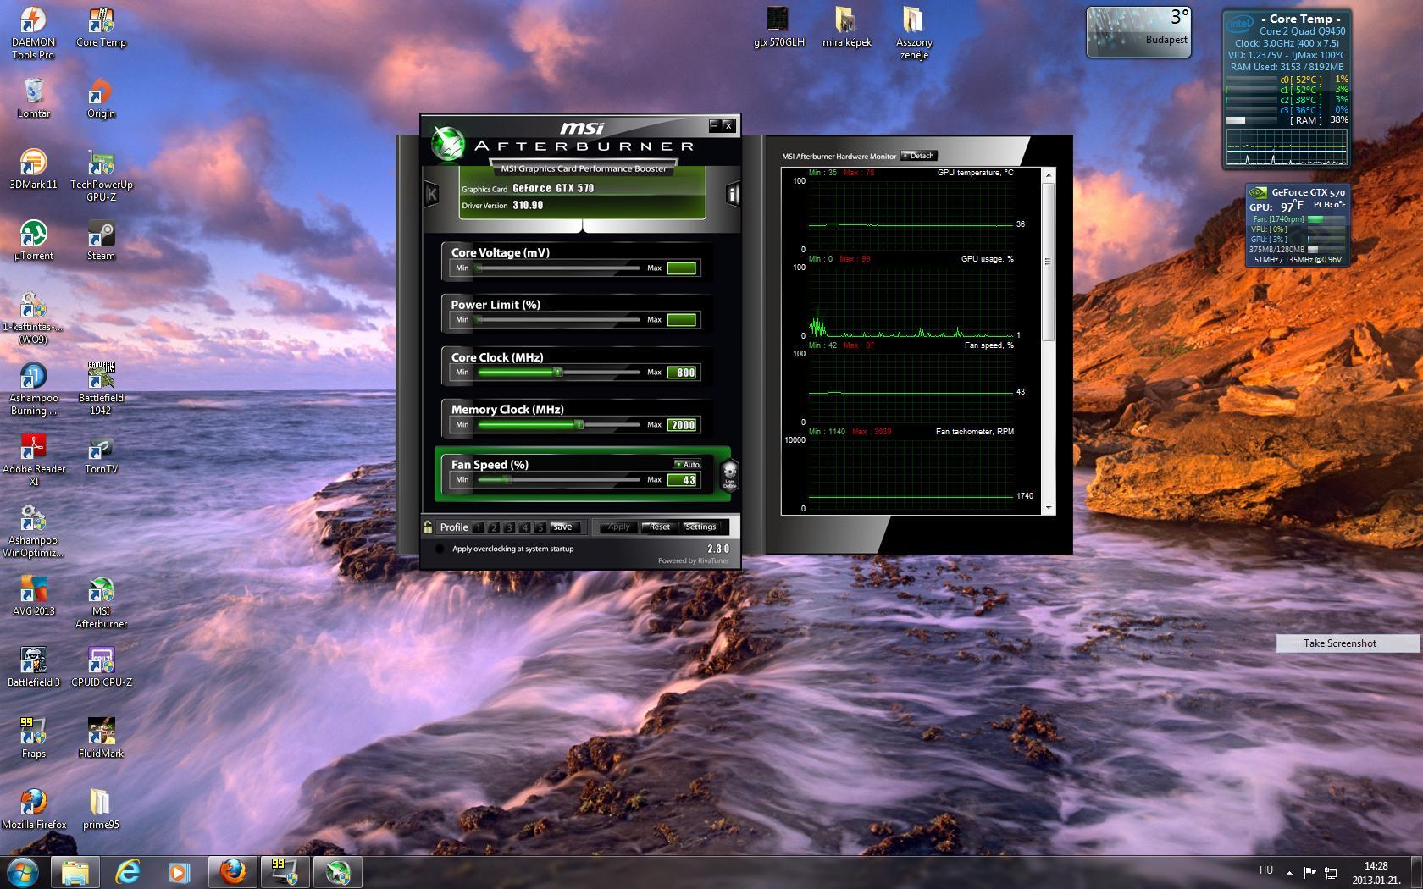1423x889 pixels.
Task: Open the Lomtar recycle bin icon
Action: [x=33, y=98]
